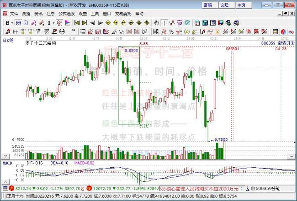Click the 主页 button in title bar

pos(244,5)
